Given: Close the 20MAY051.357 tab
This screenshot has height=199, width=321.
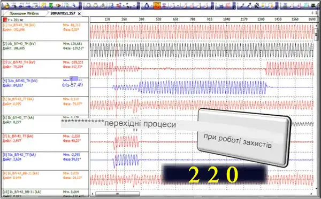Looking at the screenshot, I should pyautogui.click(x=79, y=14).
